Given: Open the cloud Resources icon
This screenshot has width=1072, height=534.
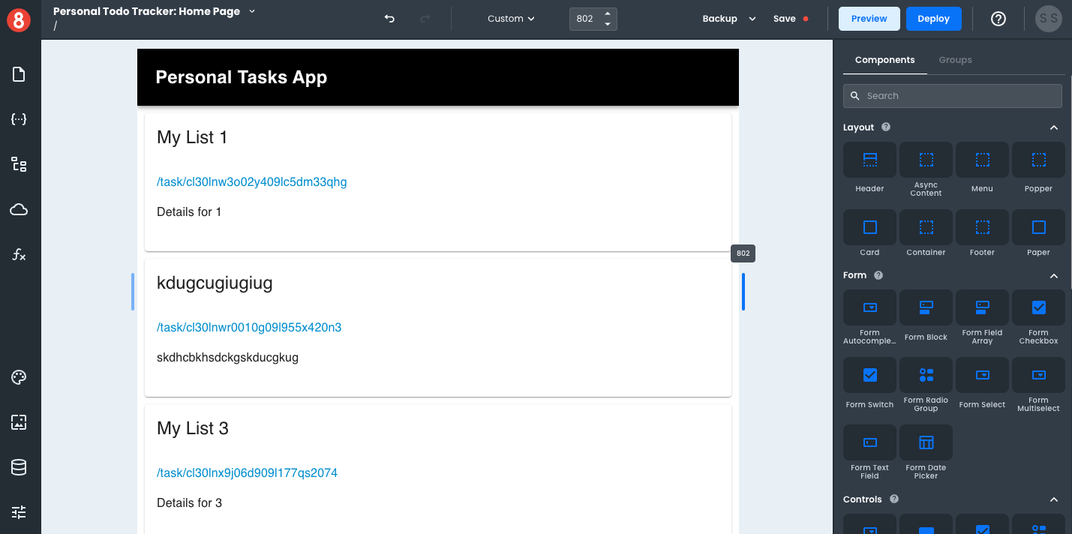Looking at the screenshot, I should (x=19, y=210).
